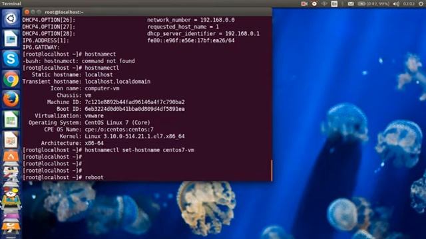Open the clock and calendar menu
426x239 pixels.
click(409, 3)
